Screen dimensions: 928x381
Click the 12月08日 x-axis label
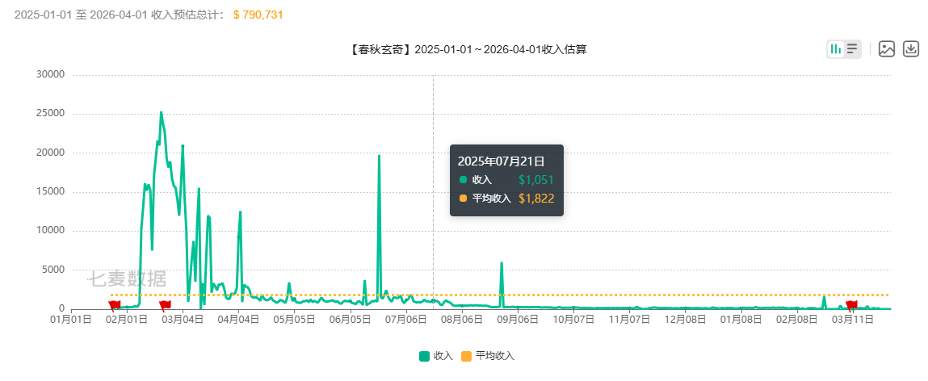coord(685,320)
